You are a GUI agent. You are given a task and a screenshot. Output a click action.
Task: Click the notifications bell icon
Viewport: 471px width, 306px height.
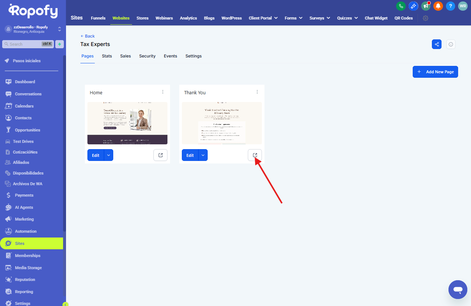point(438,6)
